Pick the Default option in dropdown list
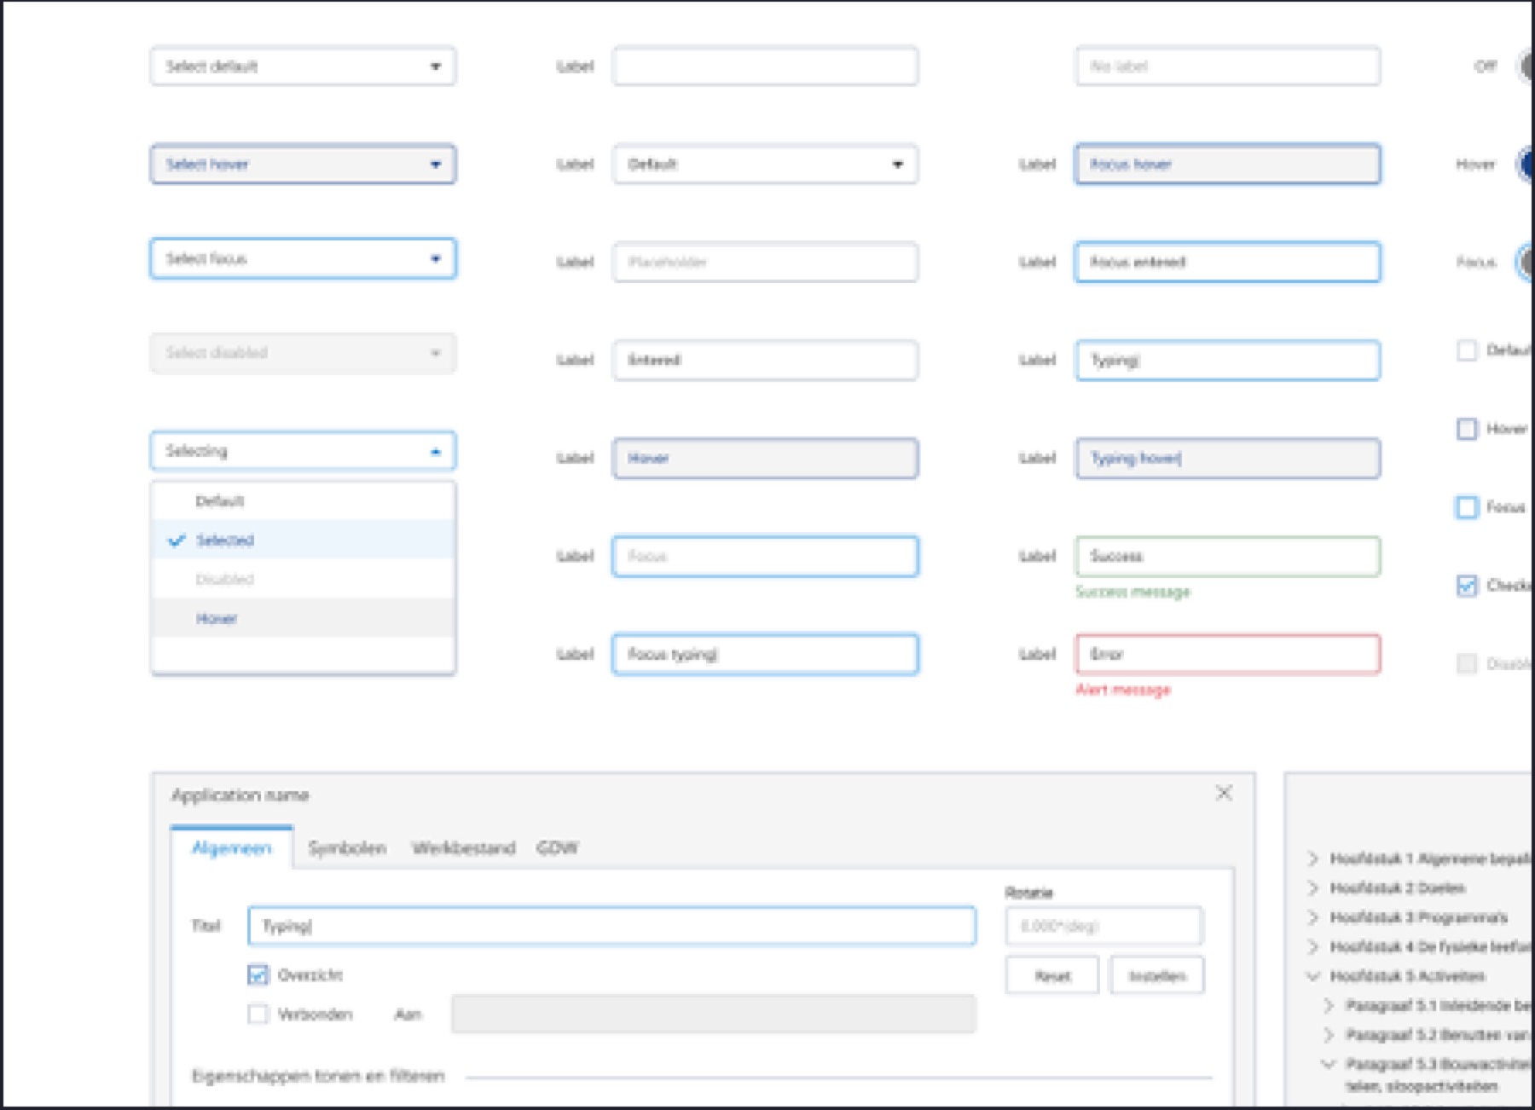This screenshot has height=1110, width=1535. [220, 501]
